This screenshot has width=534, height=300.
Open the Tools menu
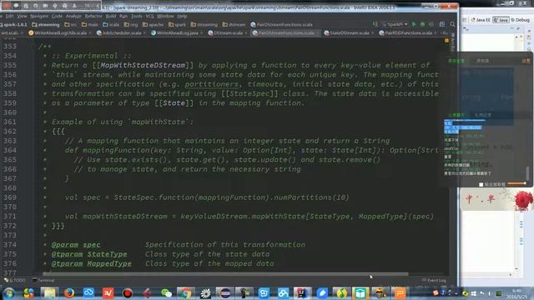(x=136, y=16)
